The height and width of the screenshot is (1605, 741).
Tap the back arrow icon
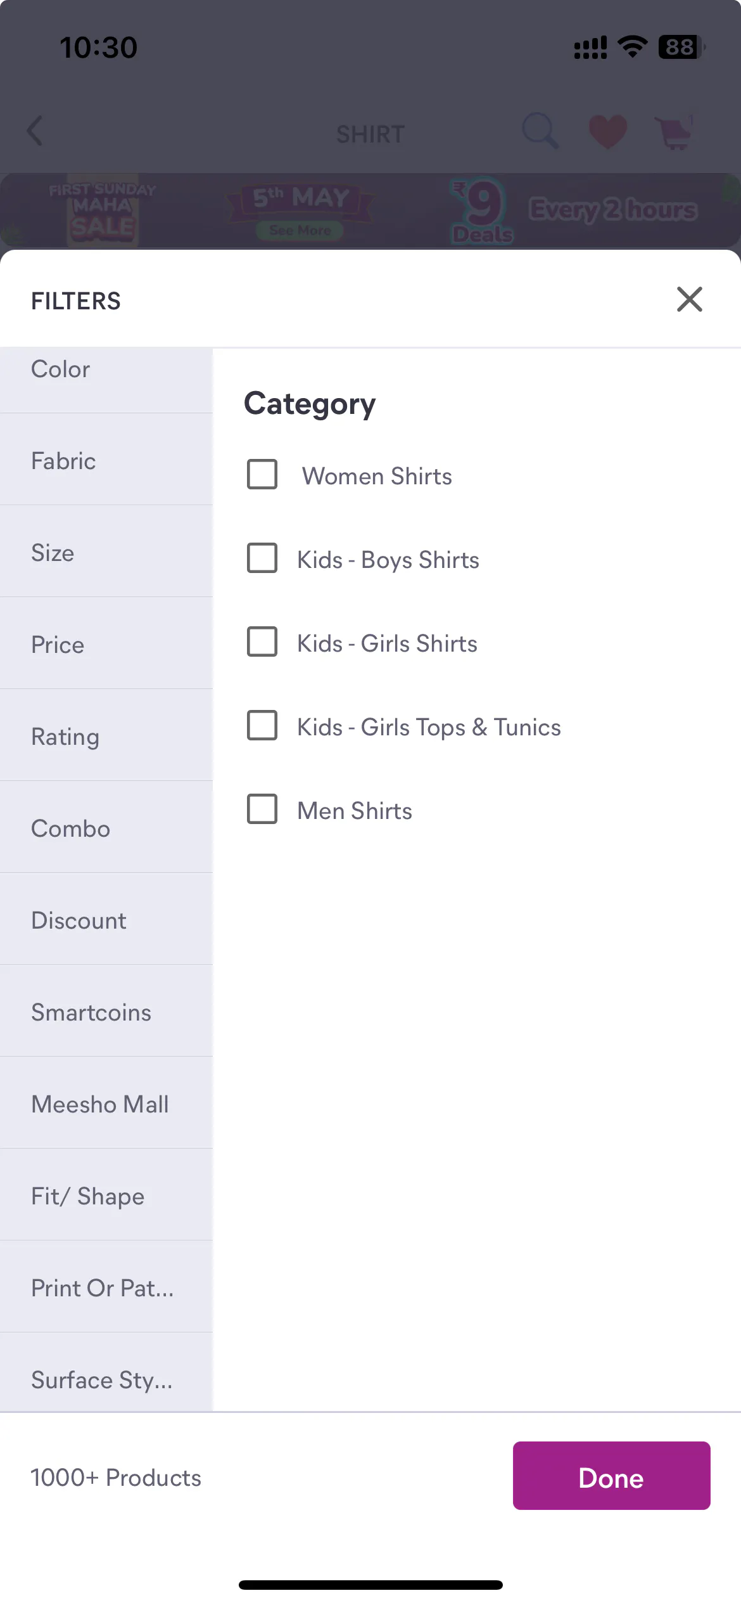tap(35, 131)
